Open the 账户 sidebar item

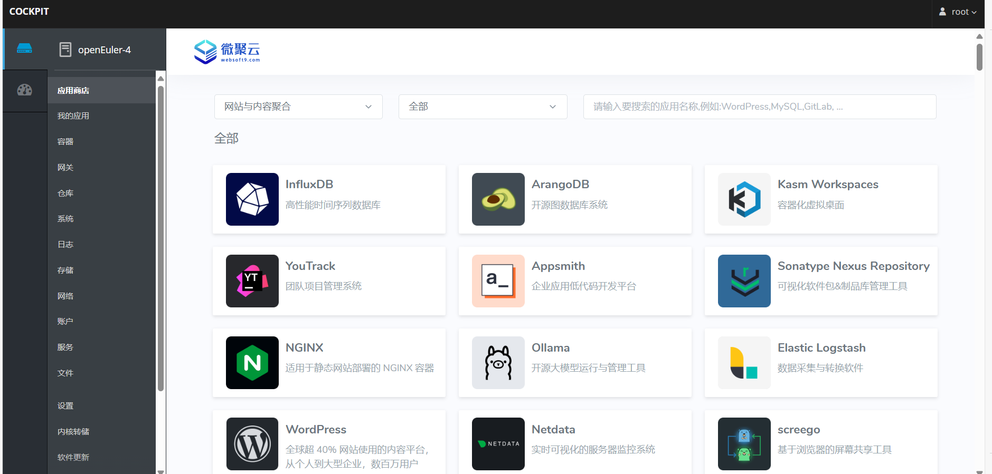101,322
